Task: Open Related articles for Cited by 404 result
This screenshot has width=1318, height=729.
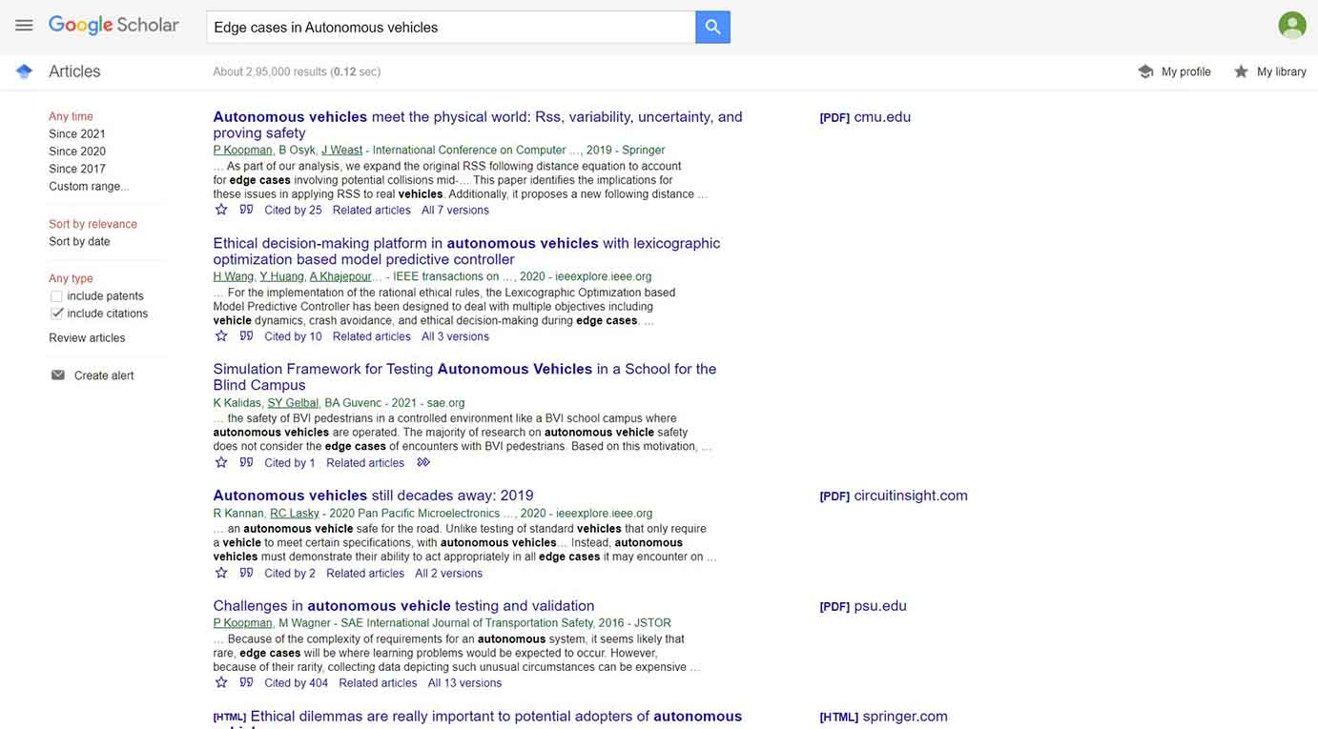Action: (x=378, y=682)
